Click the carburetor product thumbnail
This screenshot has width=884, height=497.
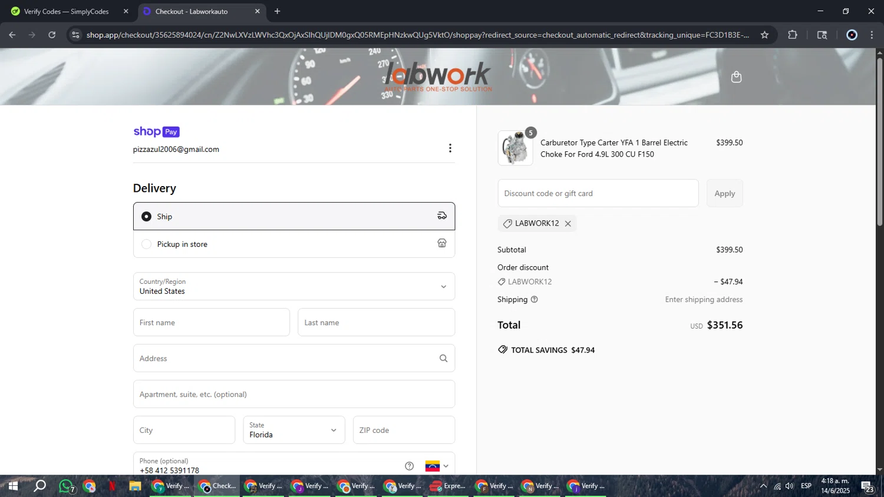(x=515, y=148)
